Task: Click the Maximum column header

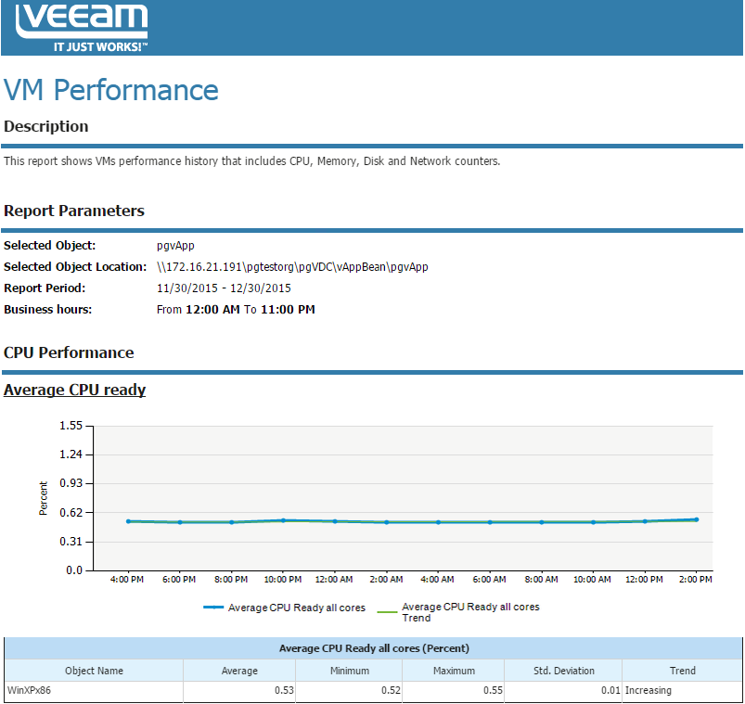Action: pyautogui.click(x=454, y=671)
